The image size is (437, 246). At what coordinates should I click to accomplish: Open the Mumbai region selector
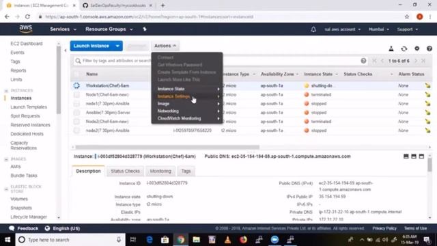click(379, 29)
